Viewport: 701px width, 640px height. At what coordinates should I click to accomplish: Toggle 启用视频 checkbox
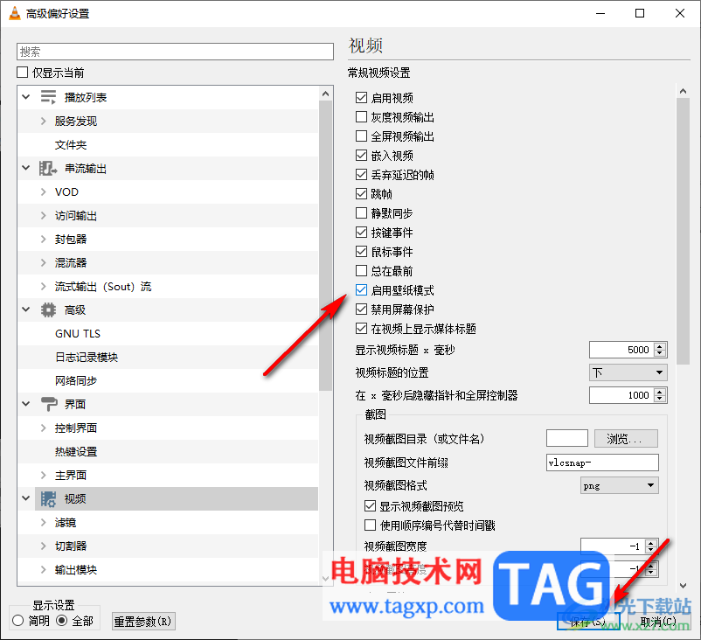pos(361,98)
